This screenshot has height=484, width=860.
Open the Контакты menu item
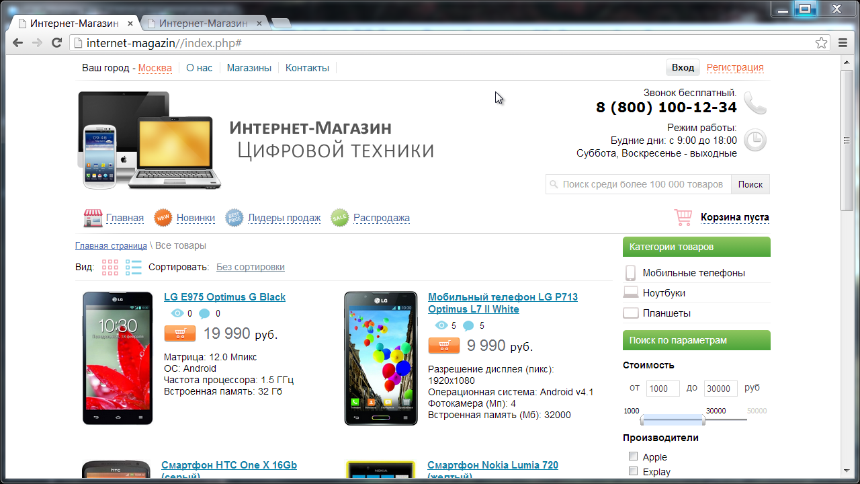coord(307,68)
